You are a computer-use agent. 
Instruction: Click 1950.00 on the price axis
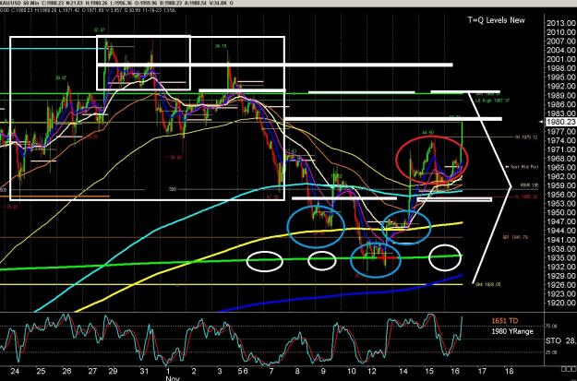561,212
